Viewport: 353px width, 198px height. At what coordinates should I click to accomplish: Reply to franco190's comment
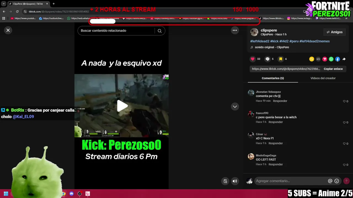(276, 122)
